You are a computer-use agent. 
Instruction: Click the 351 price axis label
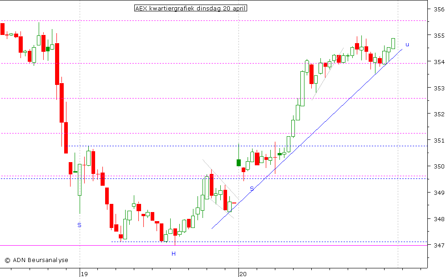(x=439, y=140)
